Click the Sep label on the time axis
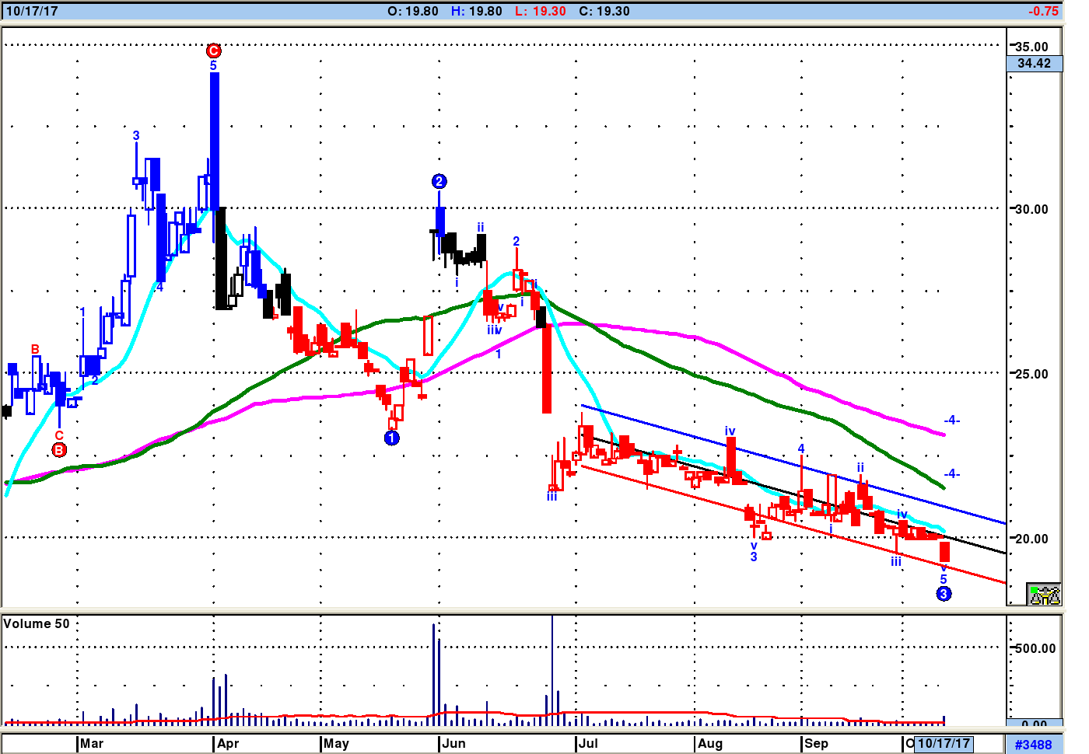Viewport: 1089px width, 754px height. (x=816, y=743)
